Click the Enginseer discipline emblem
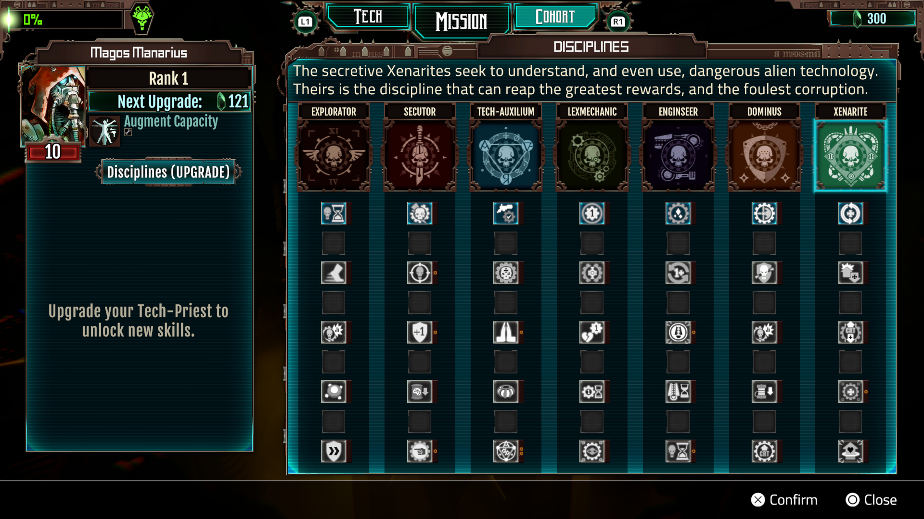Viewport: 924px width, 519px height. (678, 156)
